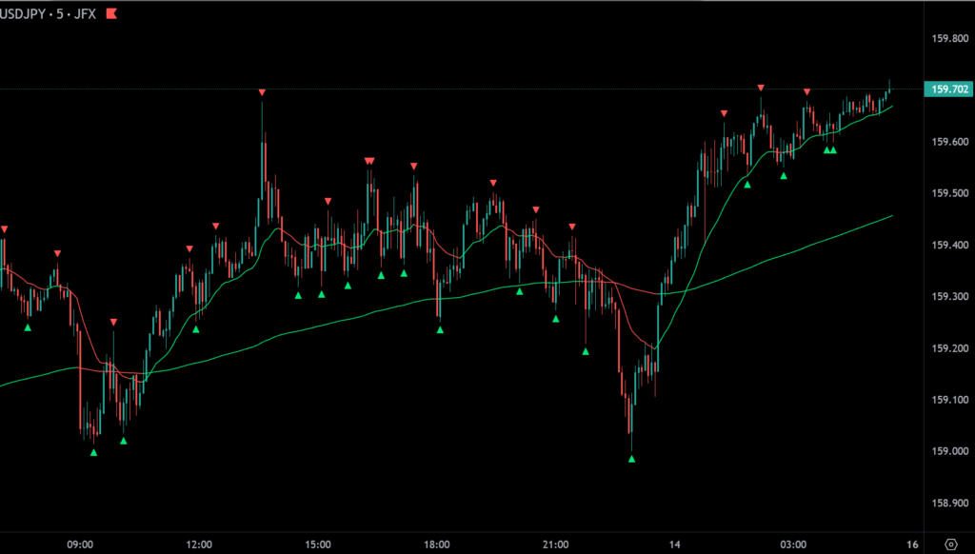Click the 159.400 price scale label
975x554 pixels.
[947, 246]
